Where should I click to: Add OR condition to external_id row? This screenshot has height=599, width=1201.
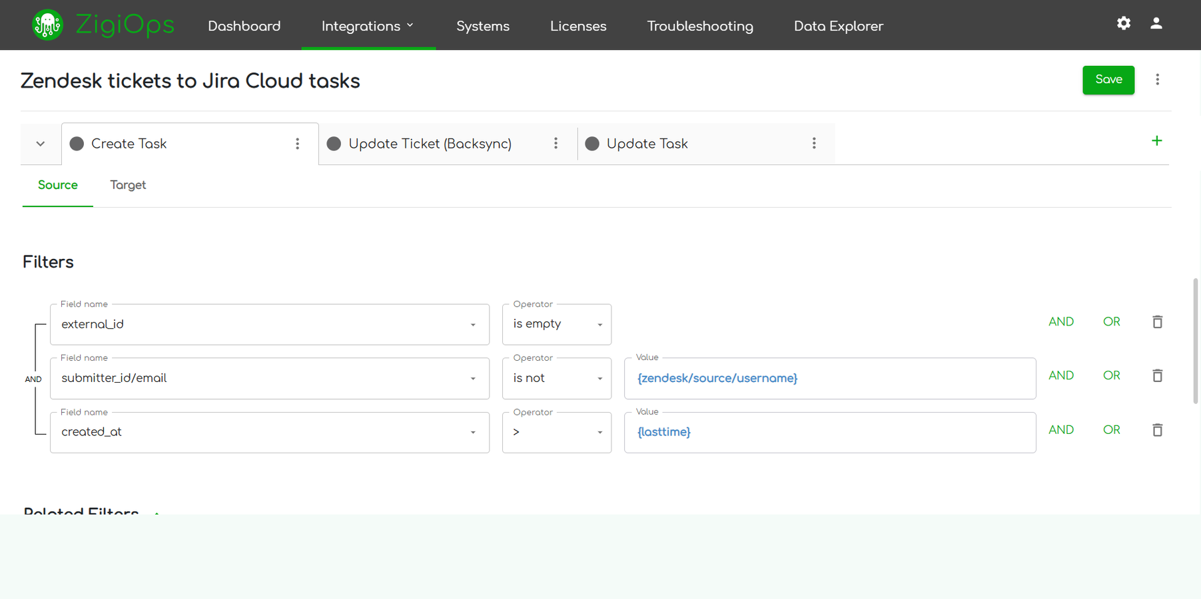pyautogui.click(x=1112, y=322)
